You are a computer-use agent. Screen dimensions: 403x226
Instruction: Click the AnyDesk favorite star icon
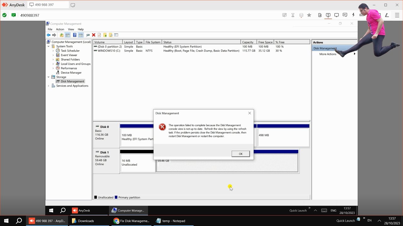[309, 15]
